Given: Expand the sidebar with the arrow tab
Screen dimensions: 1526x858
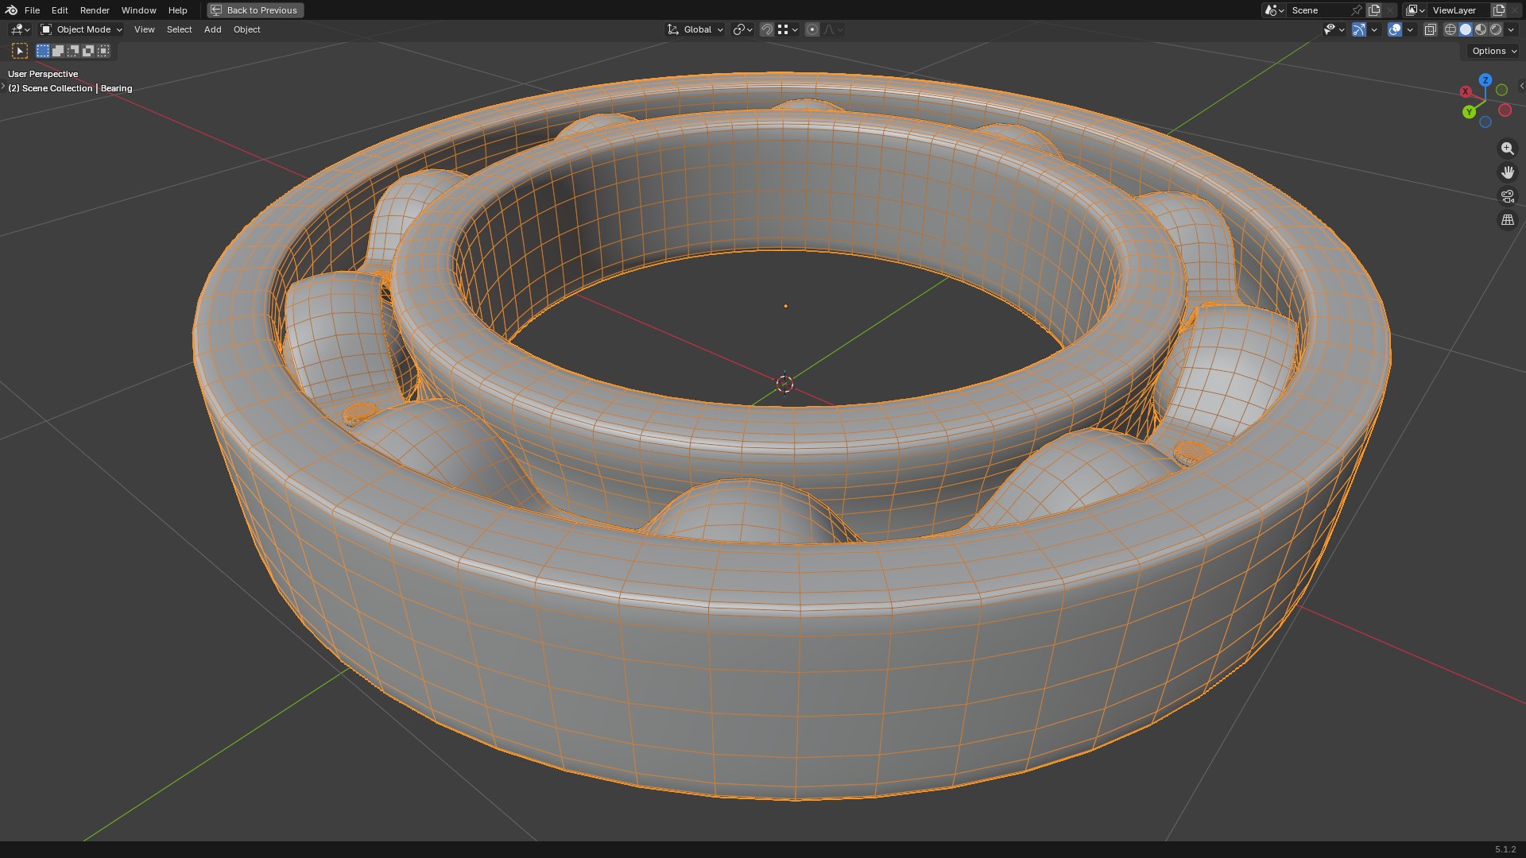Looking at the screenshot, I should [1521, 86].
